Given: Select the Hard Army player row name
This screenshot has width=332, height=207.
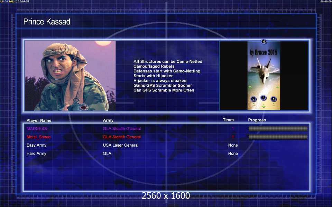Looking at the screenshot, I should click(x=36, y=154).
